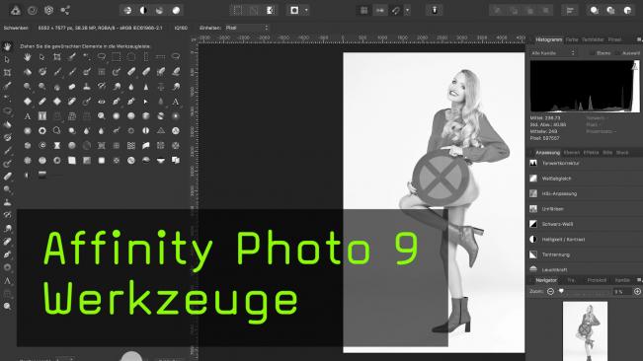Switch to the Anpassung tab
The image size is (643, 361).
click(547, 153)
